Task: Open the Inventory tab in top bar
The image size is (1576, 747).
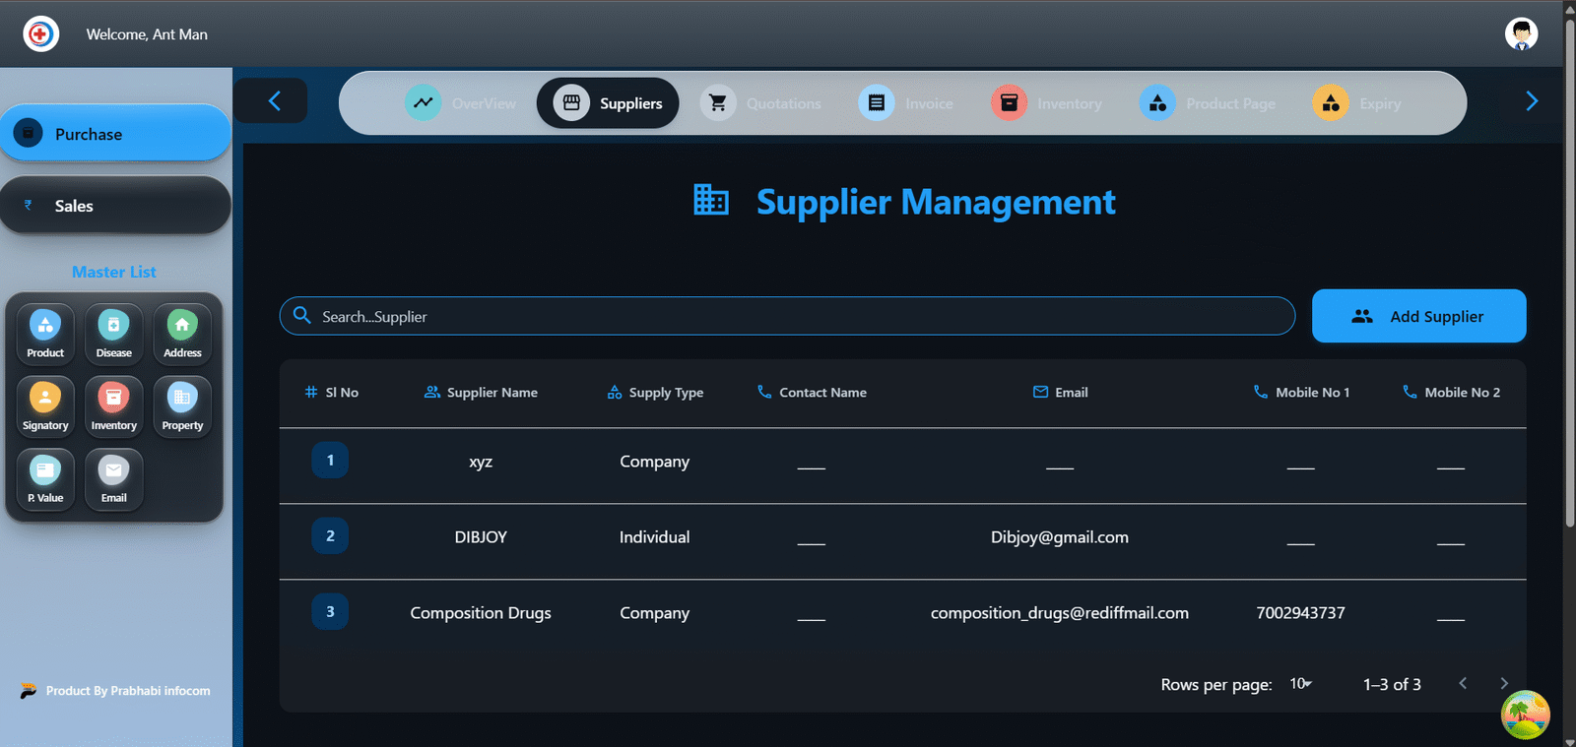Action: 1047,103
